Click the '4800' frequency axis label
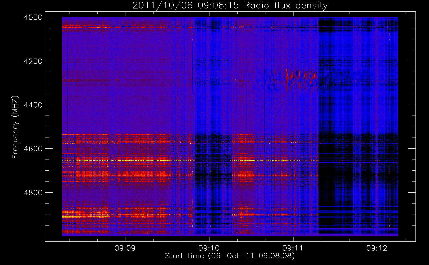The image size is (429, 265). pos(33,193)
